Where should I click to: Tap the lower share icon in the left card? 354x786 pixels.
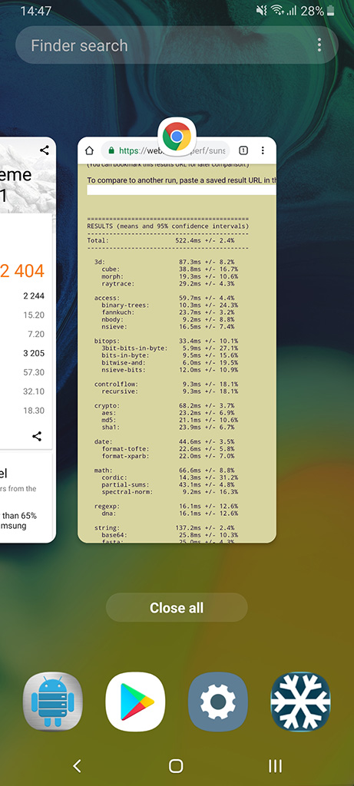coord(37,436)
